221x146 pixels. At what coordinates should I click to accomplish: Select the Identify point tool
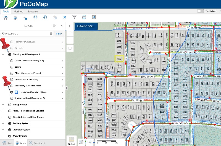point(25,18)
